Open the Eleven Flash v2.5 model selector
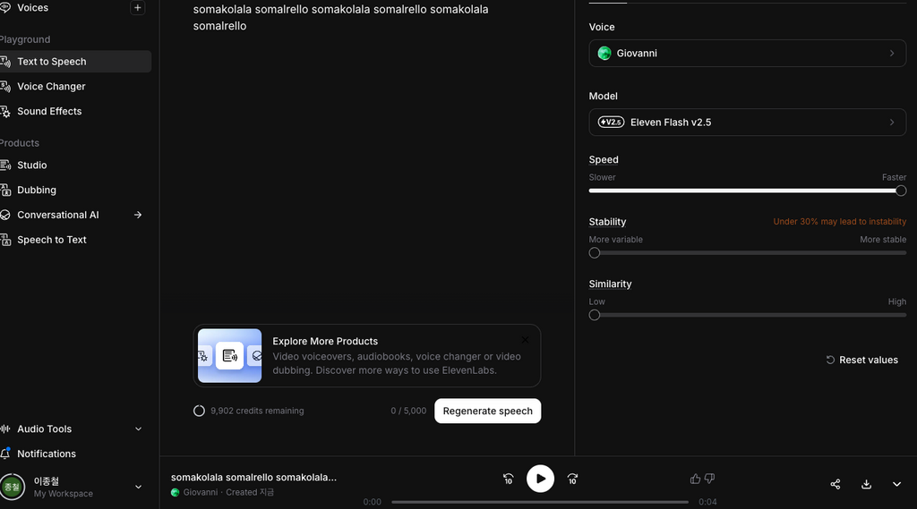Screen dimensions: 917x509 [x=747, y=123]
